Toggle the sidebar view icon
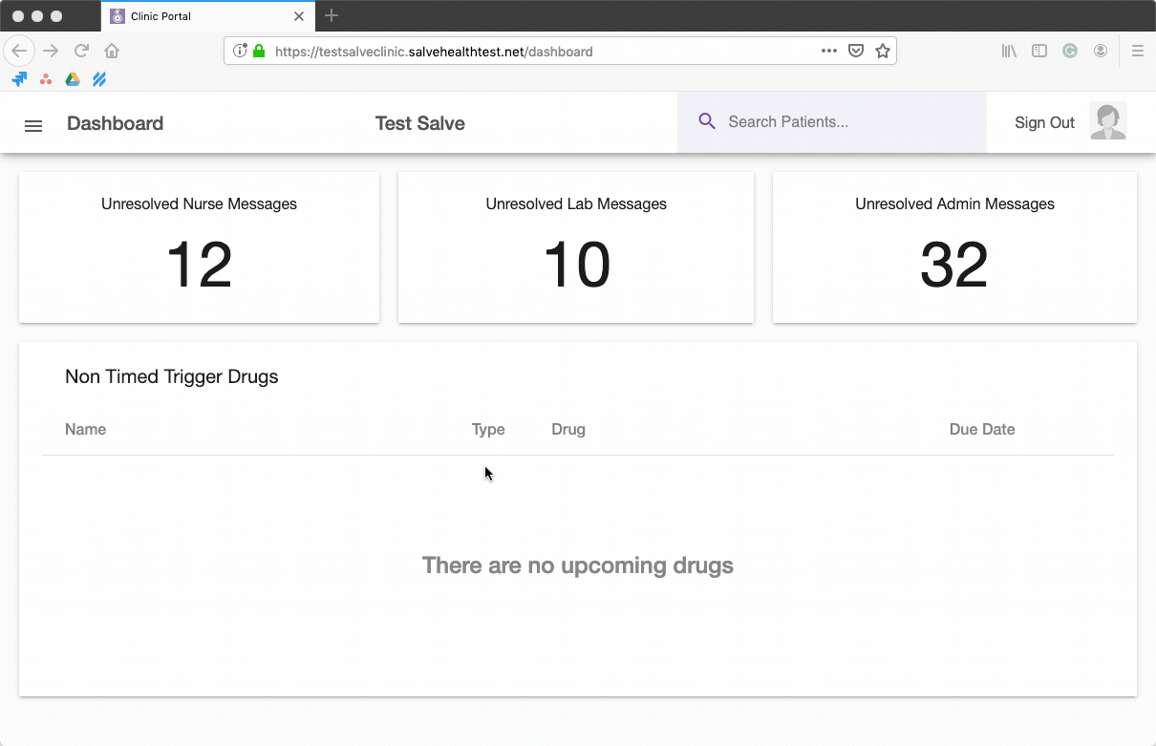1156x746 pixels. click(1039, 51)
